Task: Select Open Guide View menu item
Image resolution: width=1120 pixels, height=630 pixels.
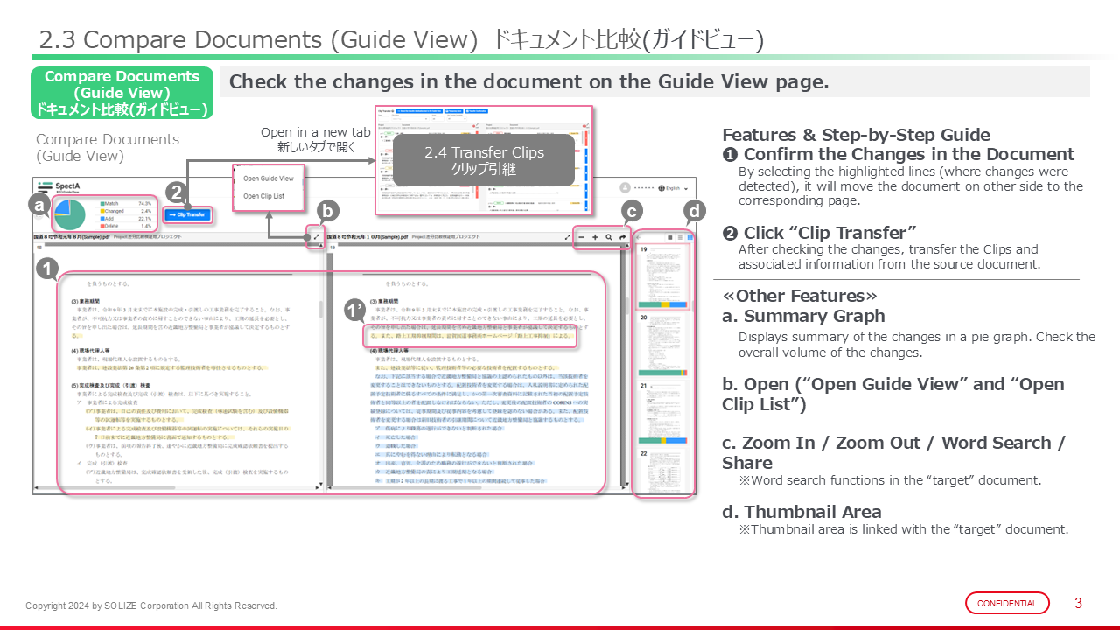Action: tap(268, 178)
